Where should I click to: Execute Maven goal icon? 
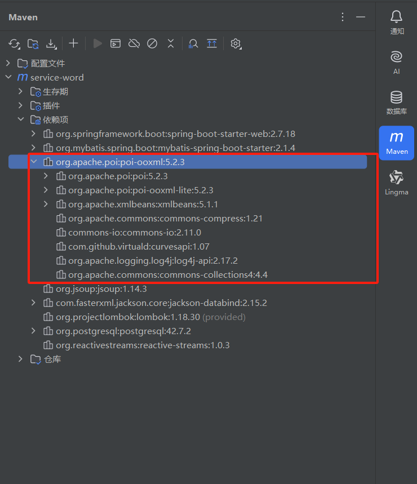click(116, 43)
